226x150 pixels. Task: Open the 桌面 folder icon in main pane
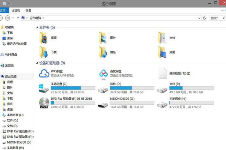(x=162, y=52)
